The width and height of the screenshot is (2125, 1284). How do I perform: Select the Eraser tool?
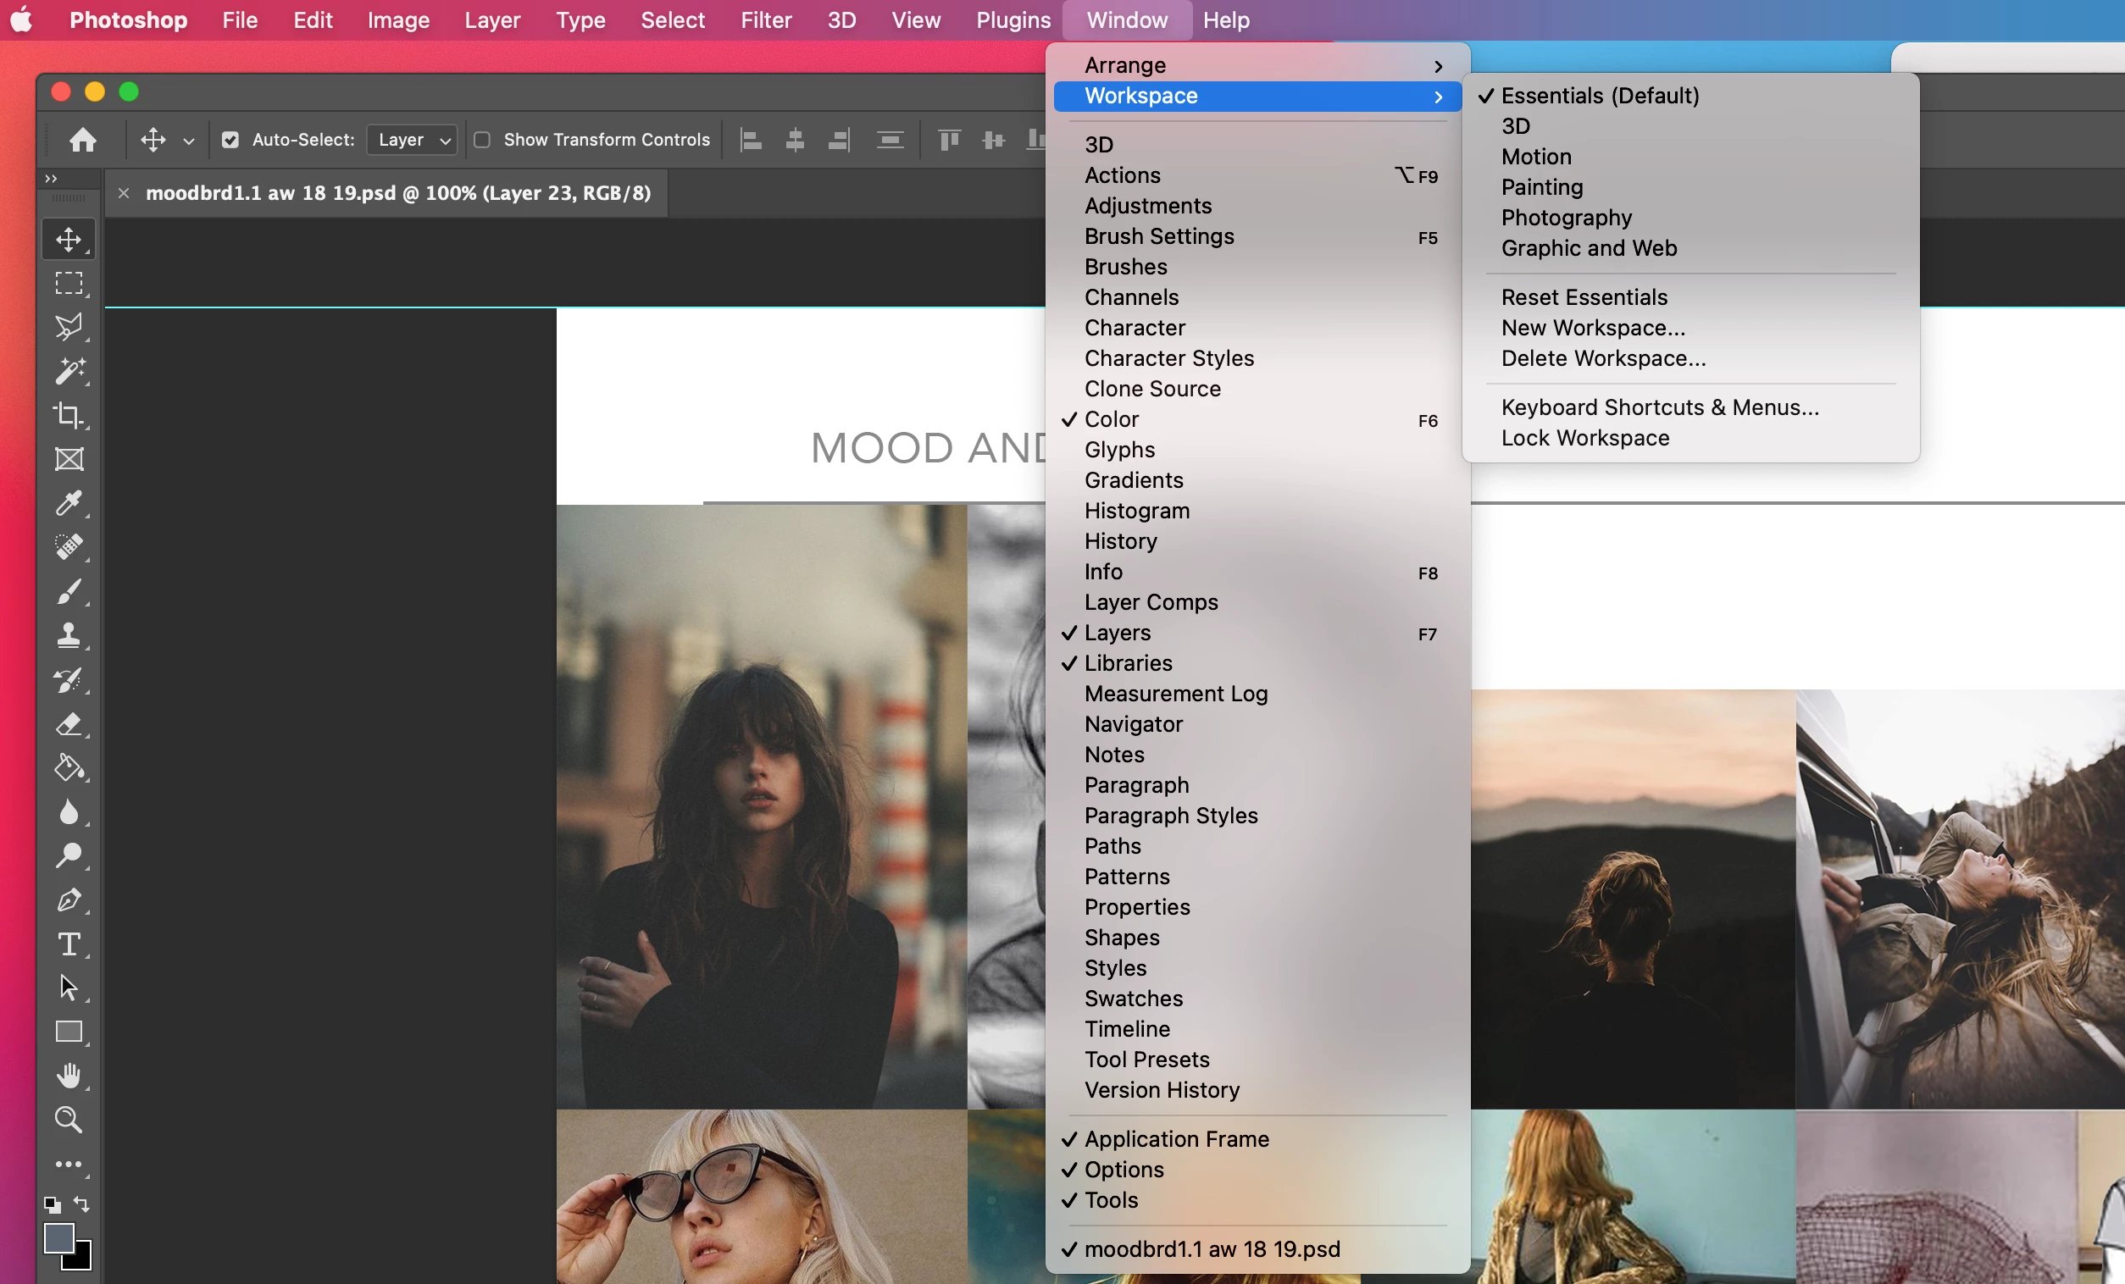click(69, 724)
